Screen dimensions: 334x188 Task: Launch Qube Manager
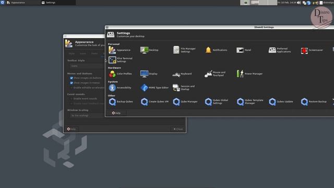pos(185,102)
